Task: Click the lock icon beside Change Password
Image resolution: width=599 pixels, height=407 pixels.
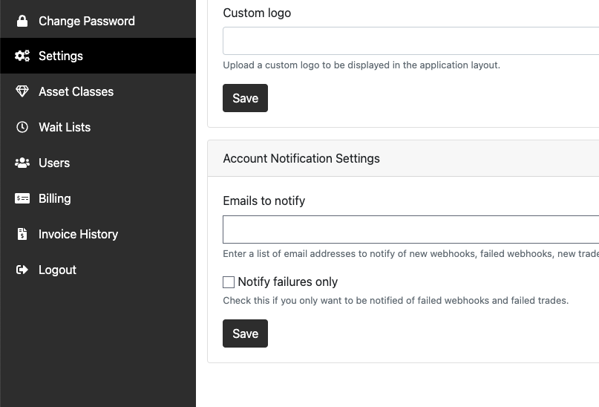Action: tap(22, 21)
